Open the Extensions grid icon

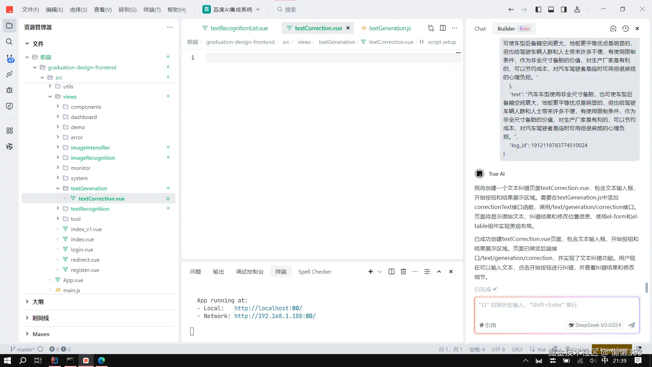(10, 130)
